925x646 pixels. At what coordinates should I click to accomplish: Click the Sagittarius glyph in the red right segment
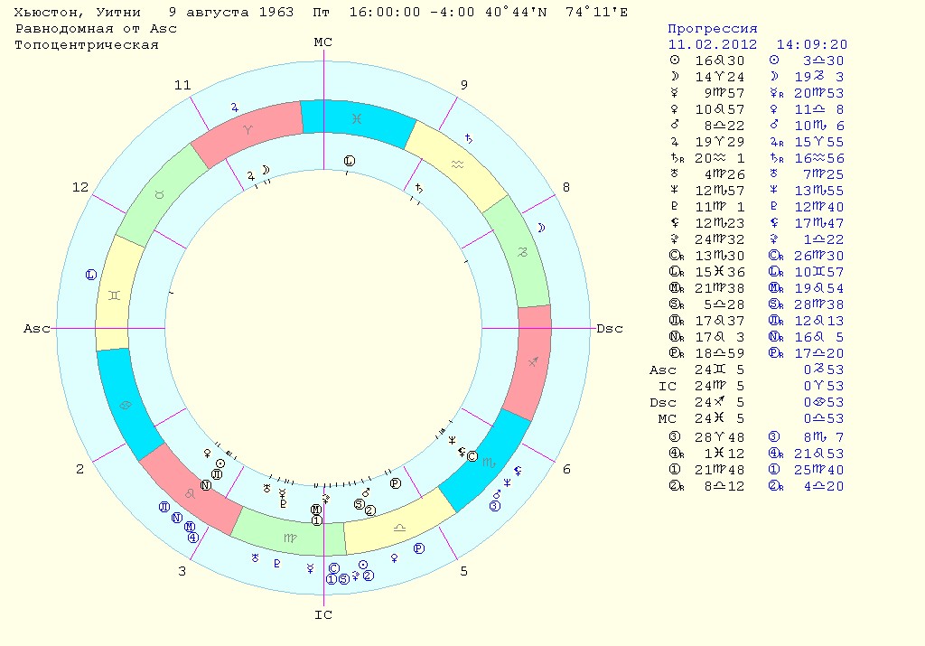coord(535,361)
